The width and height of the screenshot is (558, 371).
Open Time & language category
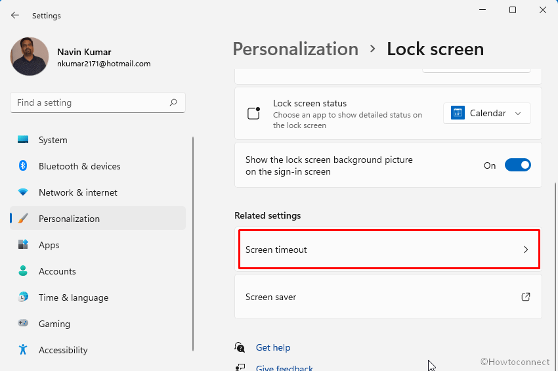[98, 297]
